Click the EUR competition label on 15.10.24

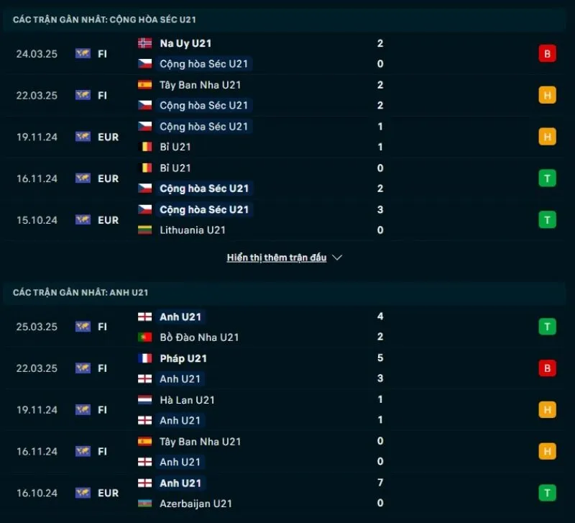coord(108,220)
